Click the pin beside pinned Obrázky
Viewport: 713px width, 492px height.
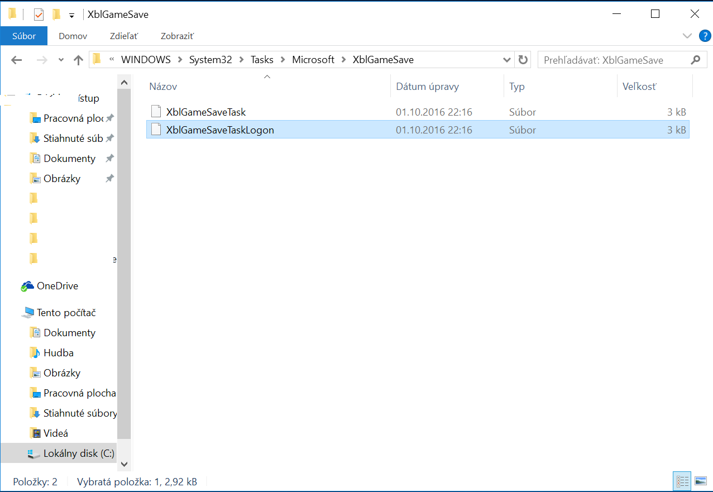coord(110,179)
